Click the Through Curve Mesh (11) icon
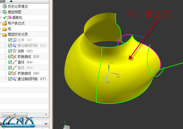The image size is (183, 129). (15, 45)
